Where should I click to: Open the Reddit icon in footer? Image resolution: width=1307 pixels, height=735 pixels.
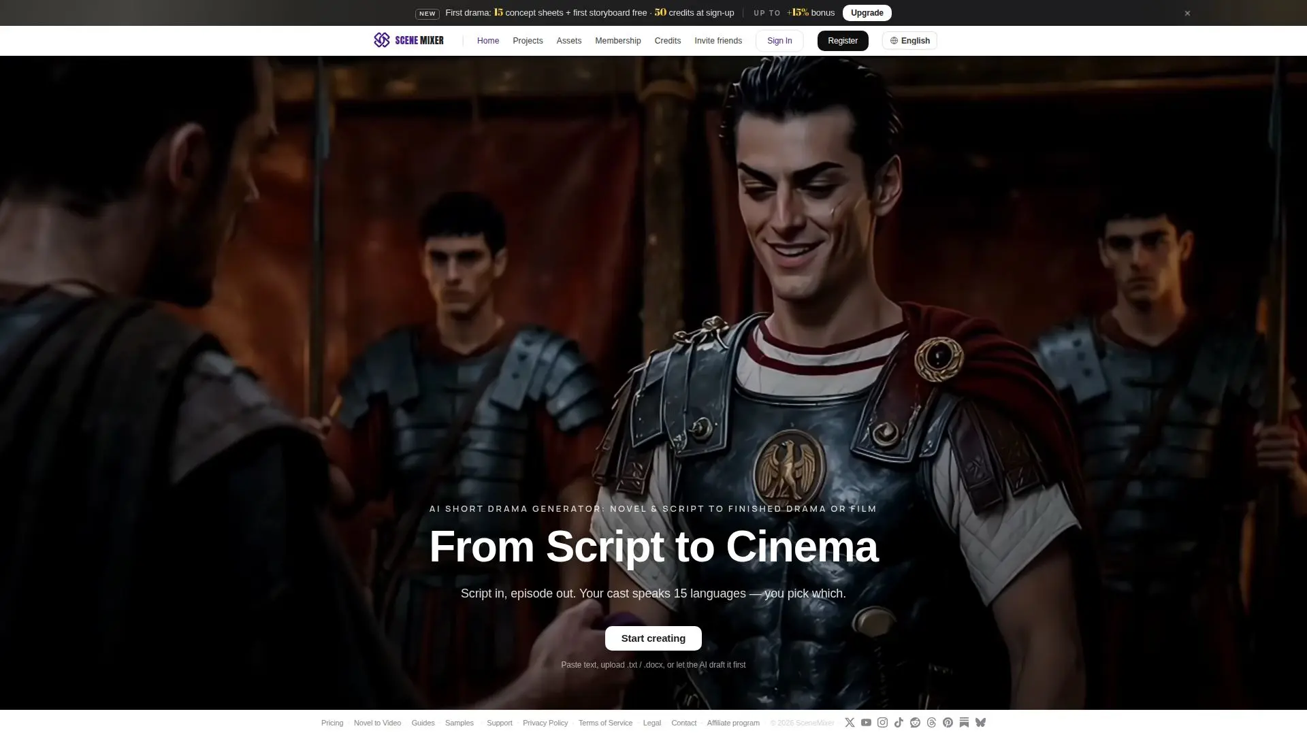coord(915,723)
